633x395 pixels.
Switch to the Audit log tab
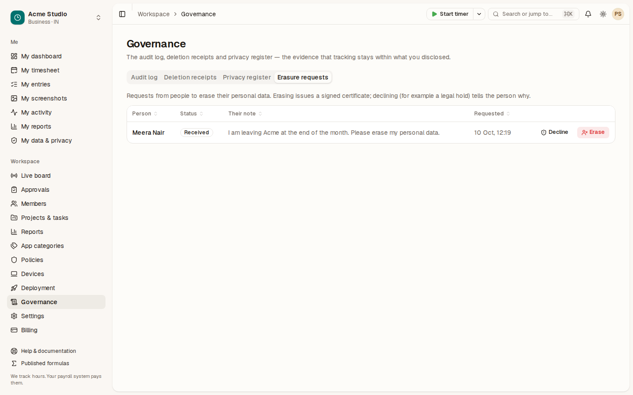144,77
